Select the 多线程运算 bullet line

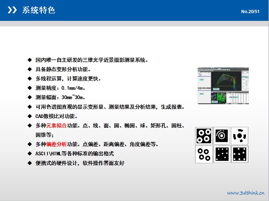point(68,79)
